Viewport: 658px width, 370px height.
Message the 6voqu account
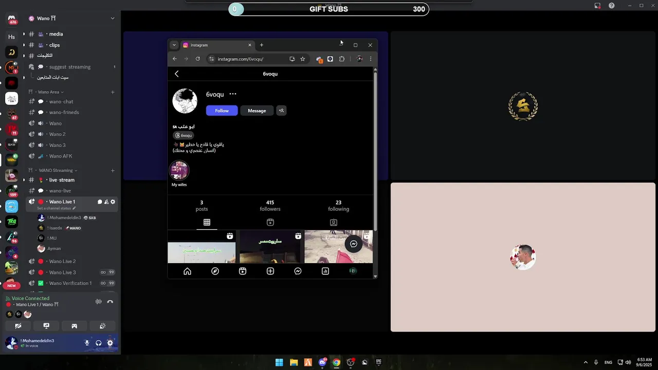[x=257, y=110]
